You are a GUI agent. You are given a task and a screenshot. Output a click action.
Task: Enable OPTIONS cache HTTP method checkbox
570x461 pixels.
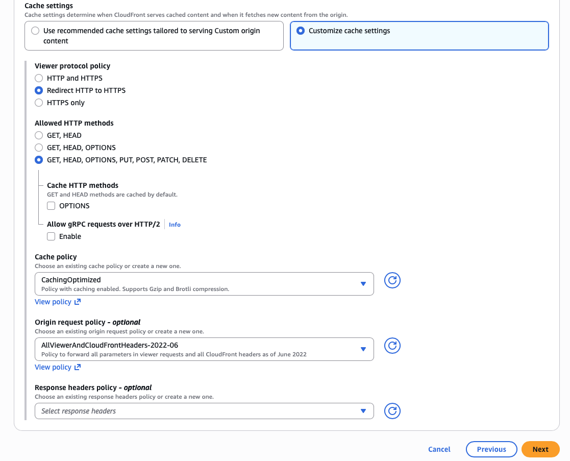click(x=51, y=206)
